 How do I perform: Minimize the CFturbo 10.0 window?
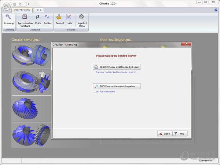point(199,3)
